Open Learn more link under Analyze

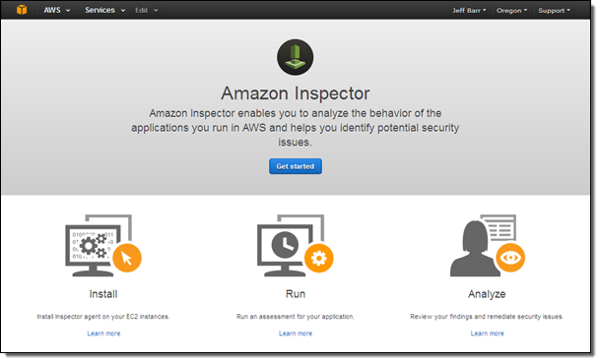click(487, 333)
